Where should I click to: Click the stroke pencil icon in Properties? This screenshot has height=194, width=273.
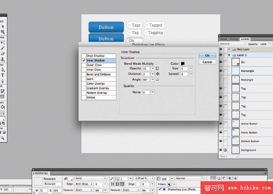pos(112,179)
